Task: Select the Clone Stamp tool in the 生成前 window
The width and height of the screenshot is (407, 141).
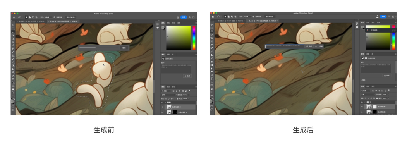Action: [13, 55]
